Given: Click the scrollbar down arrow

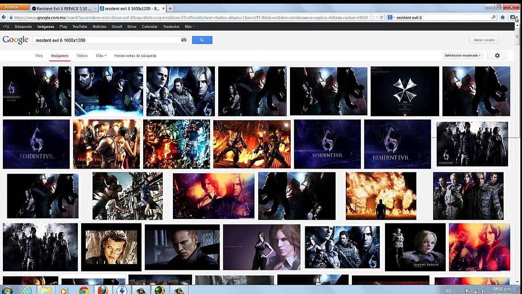Looking at the screenshot, I should tap(517, 281).
